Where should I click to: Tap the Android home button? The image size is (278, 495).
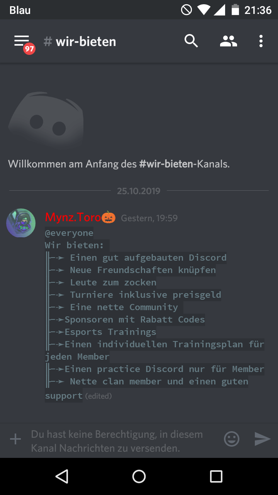[x=139, y=476]
